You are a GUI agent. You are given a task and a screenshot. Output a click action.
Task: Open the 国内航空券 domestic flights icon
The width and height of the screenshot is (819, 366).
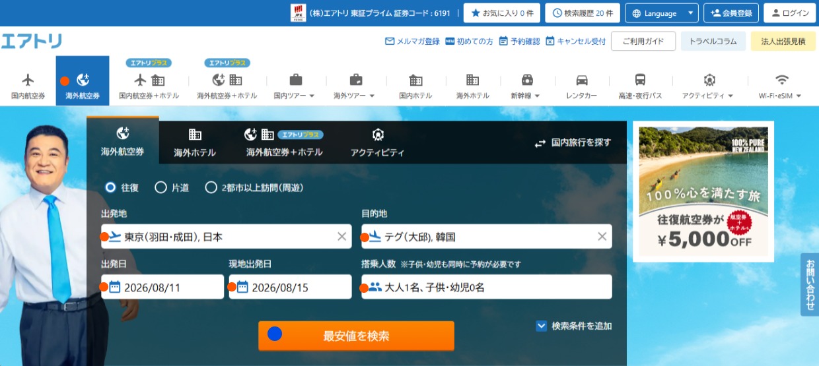(x=28, y=80)
